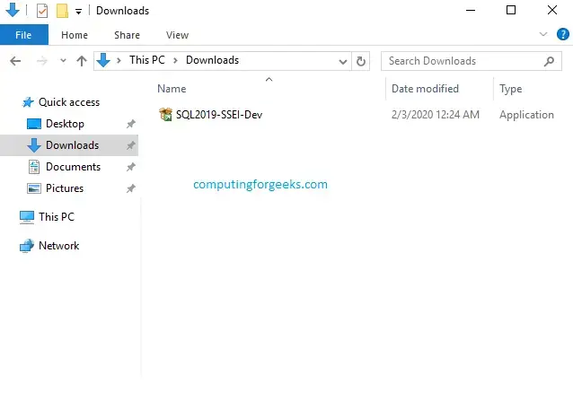Open the Recent locations dropdown arrow
This screenshot has height=410, width=573.
(62, 61)
